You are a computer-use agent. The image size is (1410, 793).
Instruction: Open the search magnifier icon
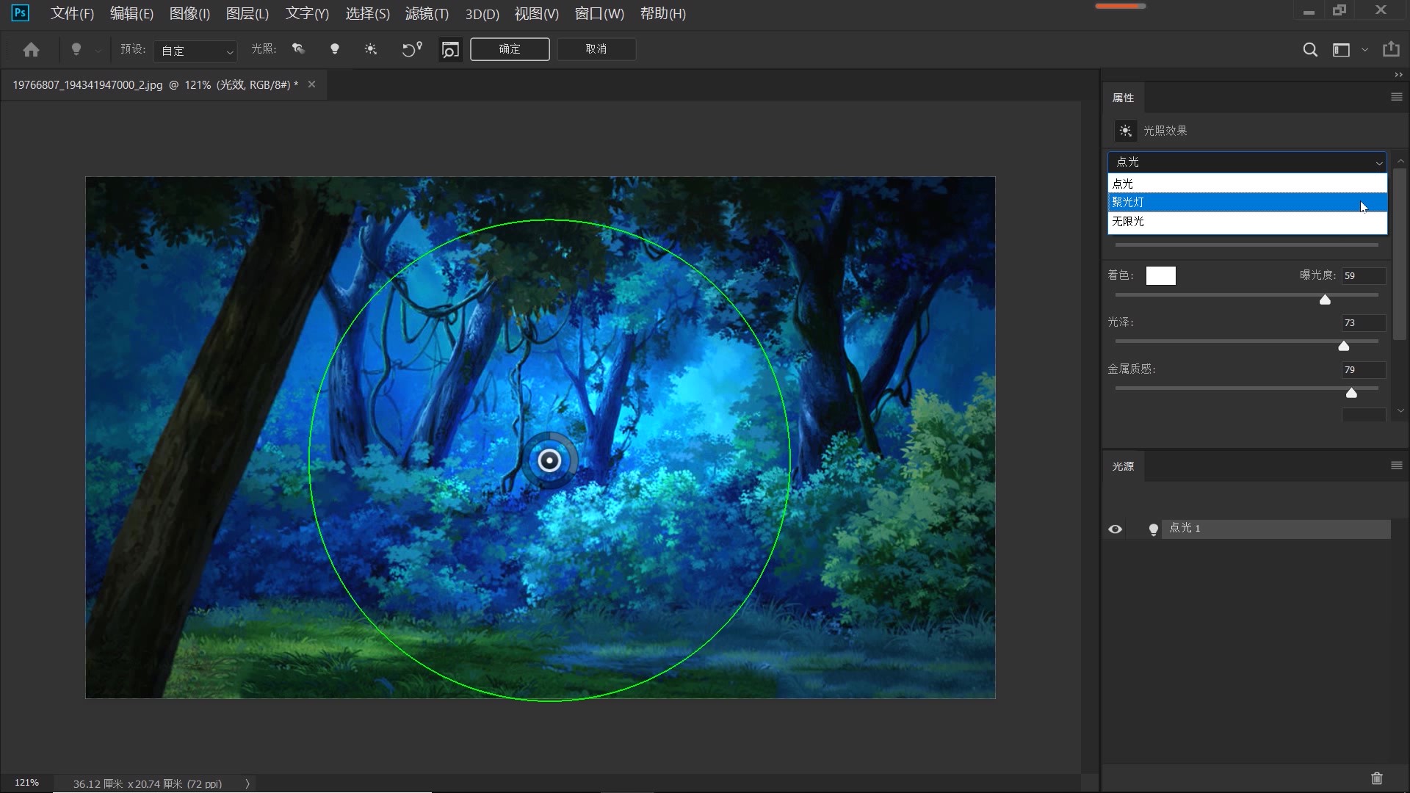[x=1309, y=50]
